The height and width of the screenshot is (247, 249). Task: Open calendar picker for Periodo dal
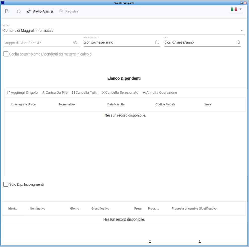click(x=157, y=42)
